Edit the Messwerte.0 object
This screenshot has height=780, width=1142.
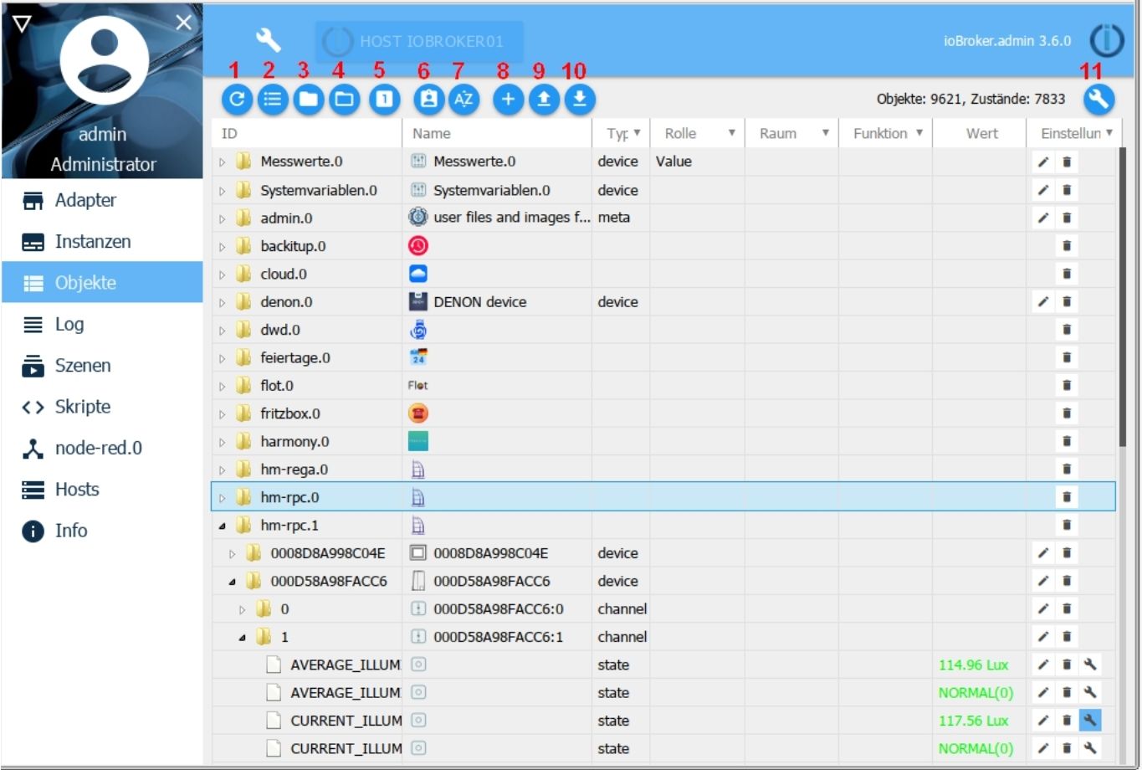click(1043, 162)
